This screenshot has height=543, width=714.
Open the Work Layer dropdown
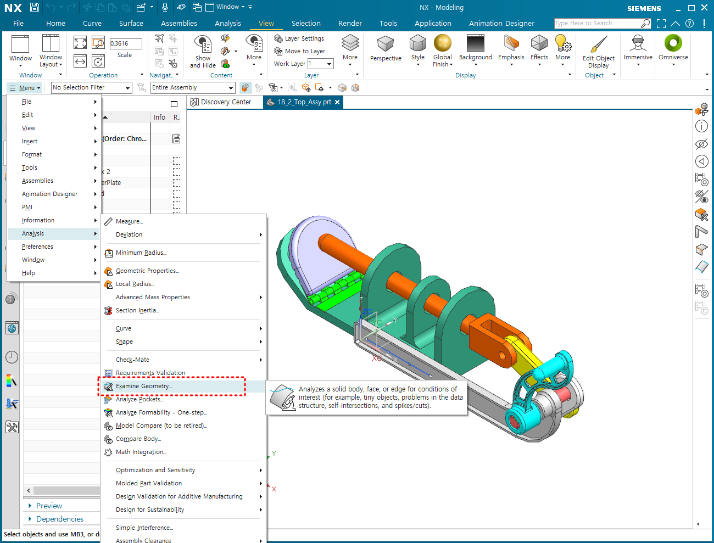321,64
